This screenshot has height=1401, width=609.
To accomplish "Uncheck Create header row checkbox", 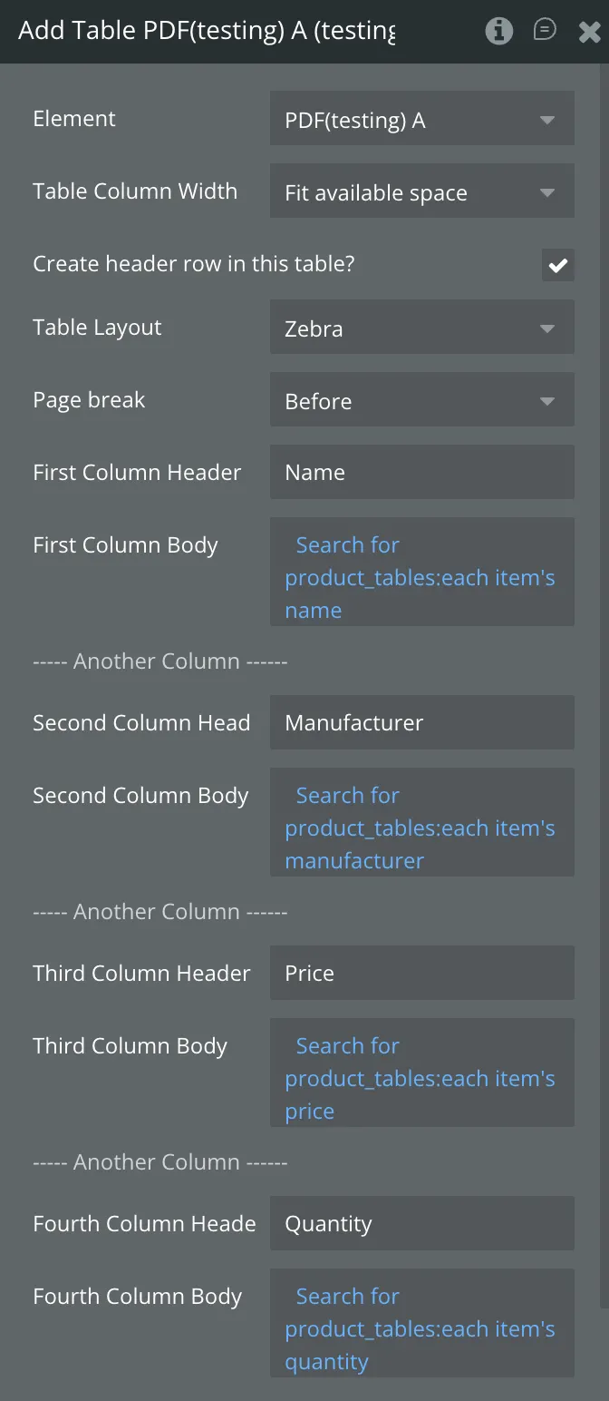I will click(x=558, y=265).
